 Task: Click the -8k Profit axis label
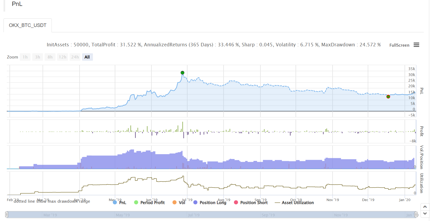(x=412, y=141)
